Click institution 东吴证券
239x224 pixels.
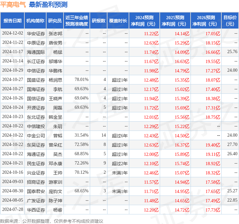(36, 145)
